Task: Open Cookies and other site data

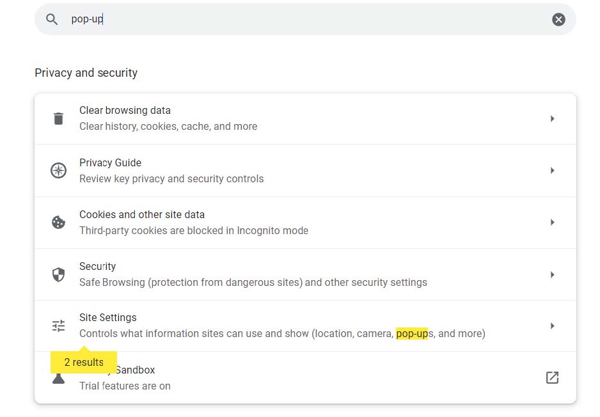Action: click(x=305, y=223)
